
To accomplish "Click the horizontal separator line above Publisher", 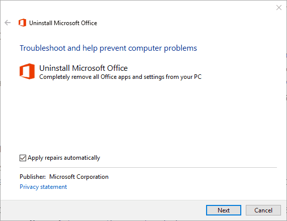I will click(x=148, y=167).
